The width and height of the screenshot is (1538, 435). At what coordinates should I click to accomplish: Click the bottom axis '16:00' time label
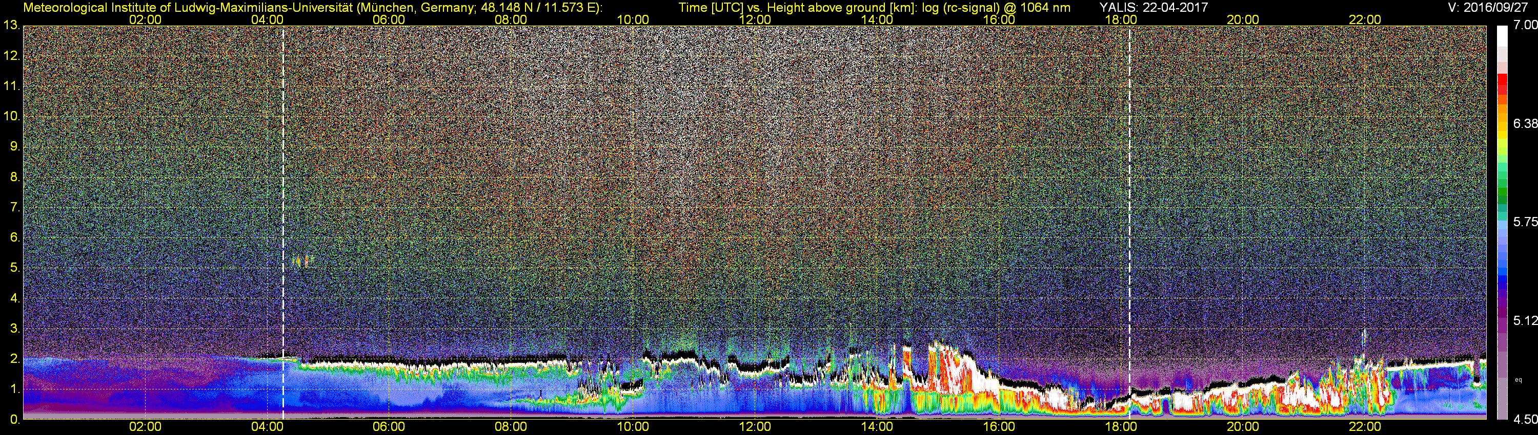(999, 427)
